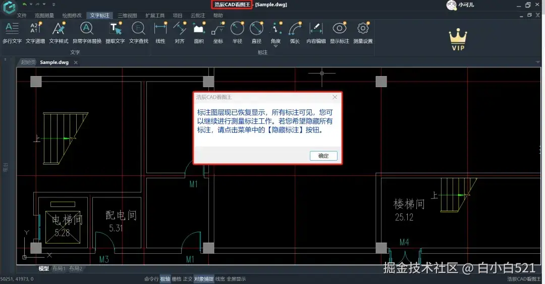Open the 文字样式 text style tool
545x284 pixels.
click(59, 33)
